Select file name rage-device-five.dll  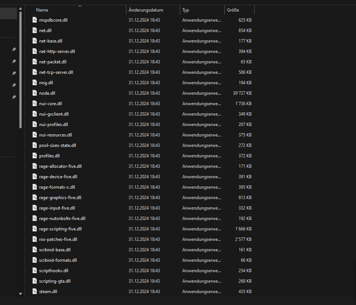(x=58, y=177)
